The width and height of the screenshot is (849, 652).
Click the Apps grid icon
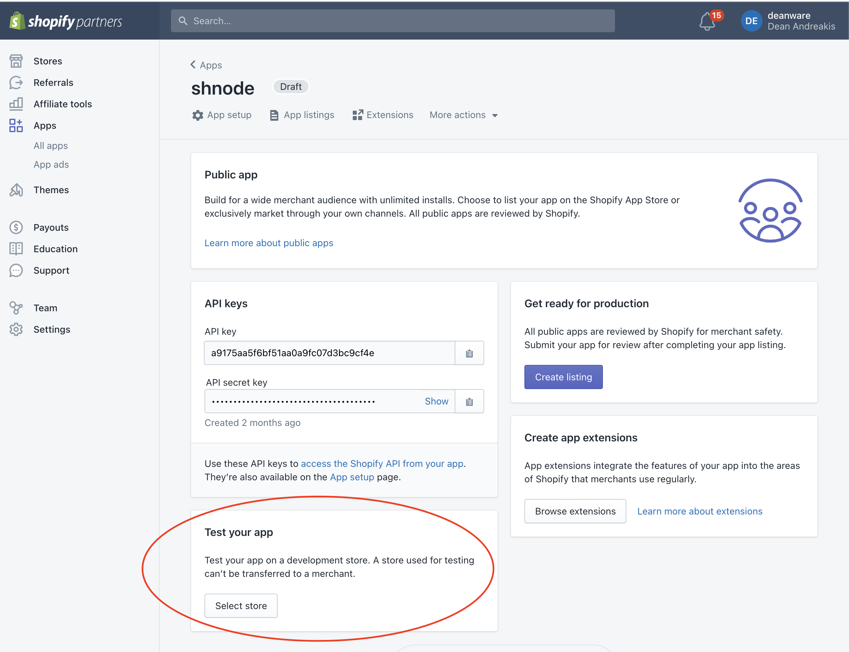point(16,125)
